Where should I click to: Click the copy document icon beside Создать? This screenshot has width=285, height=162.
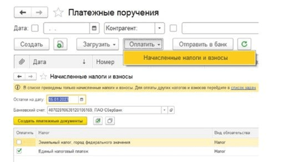pos(59,44)
